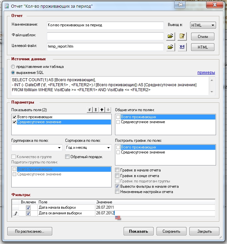
Task: Move selected field up with arrow icon
Action: pos(101,110)
